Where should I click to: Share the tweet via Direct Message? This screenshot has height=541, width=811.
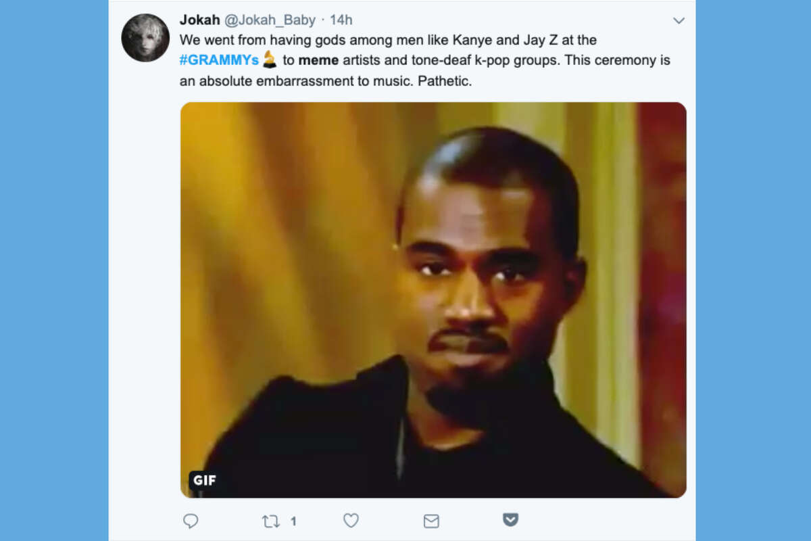click(431, 521)
